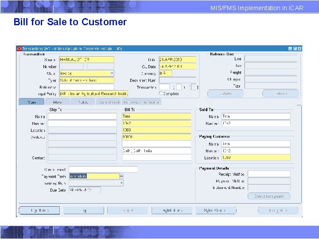The height and width of the screenshot is (239, 319).
Task: Click the Source field showing MANUAL-OTHER
Action: [87, 60]
